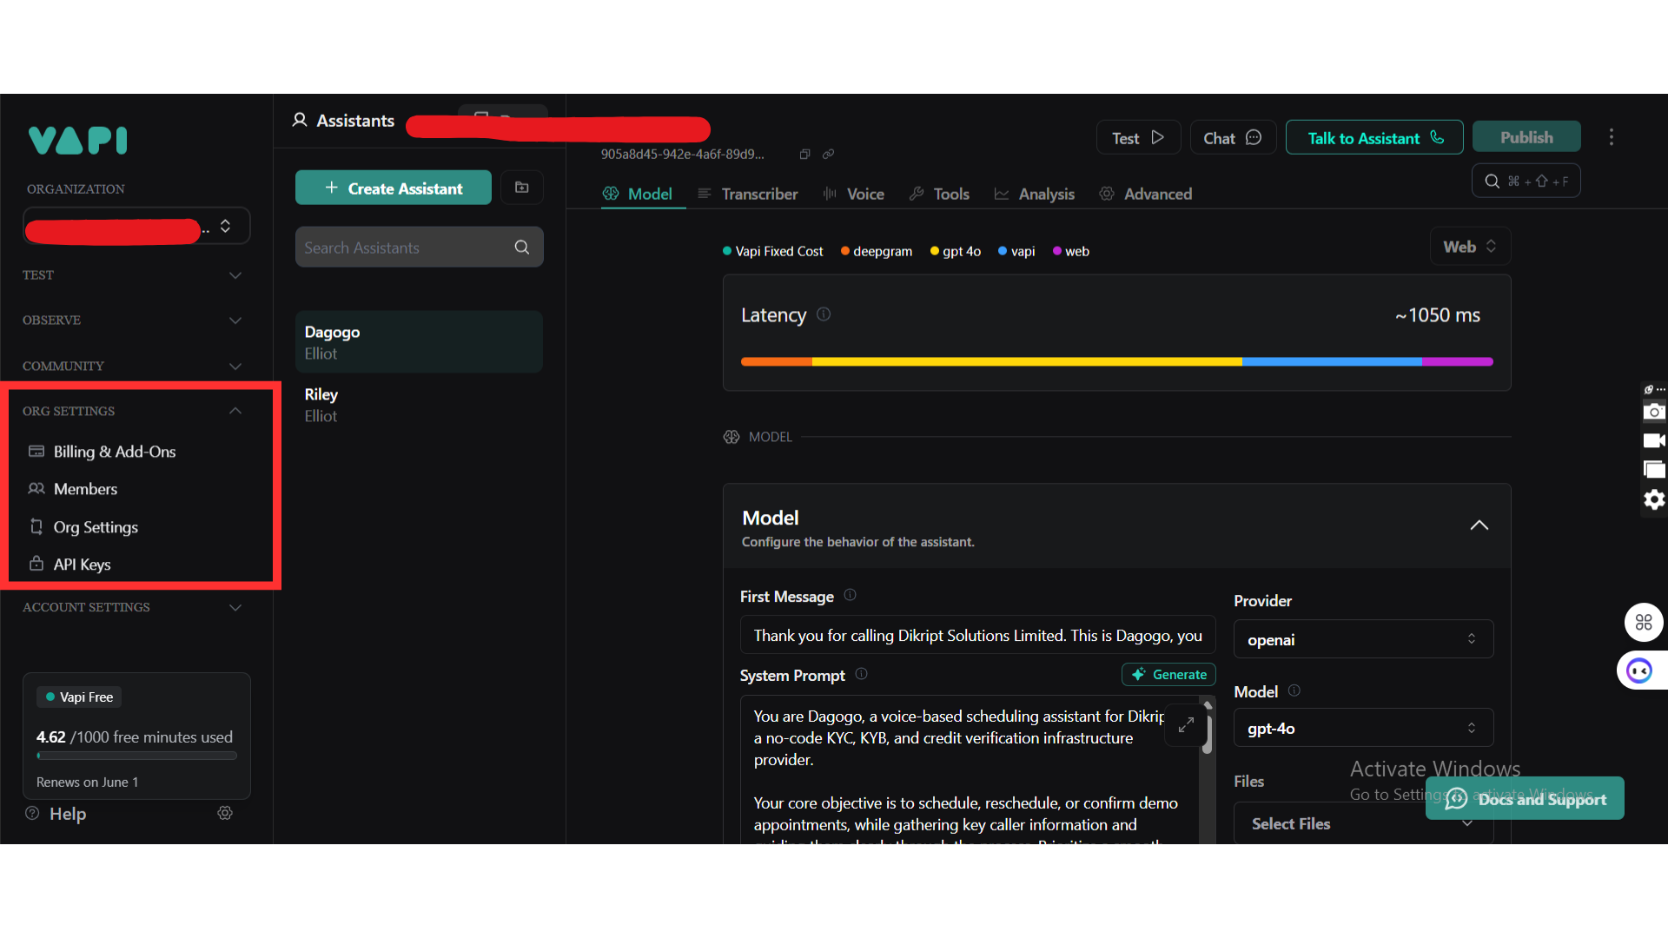
Task: Click the Latency info icon
Action: (824, 314)
